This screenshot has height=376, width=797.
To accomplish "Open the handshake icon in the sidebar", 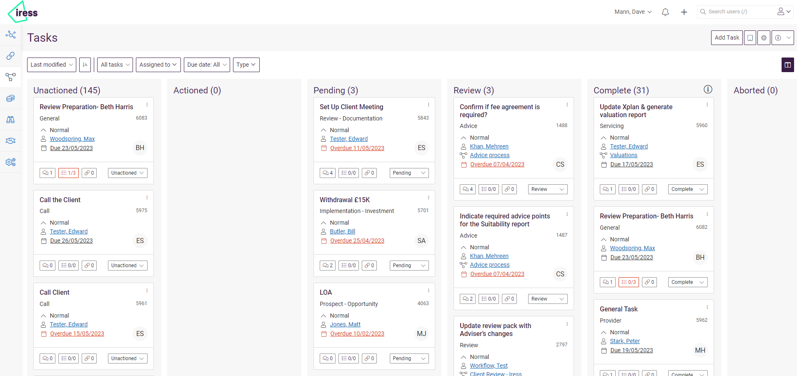I will (10, 140).
